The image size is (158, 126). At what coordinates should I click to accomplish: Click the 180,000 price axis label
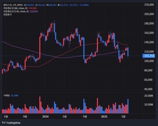(x=149, y=23)
